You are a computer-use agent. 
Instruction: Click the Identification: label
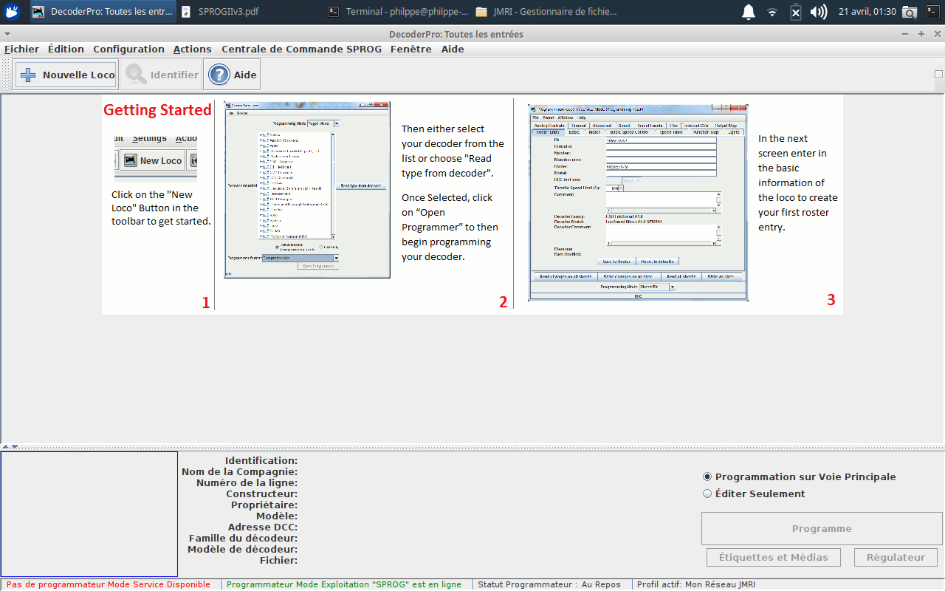point(261,461)
